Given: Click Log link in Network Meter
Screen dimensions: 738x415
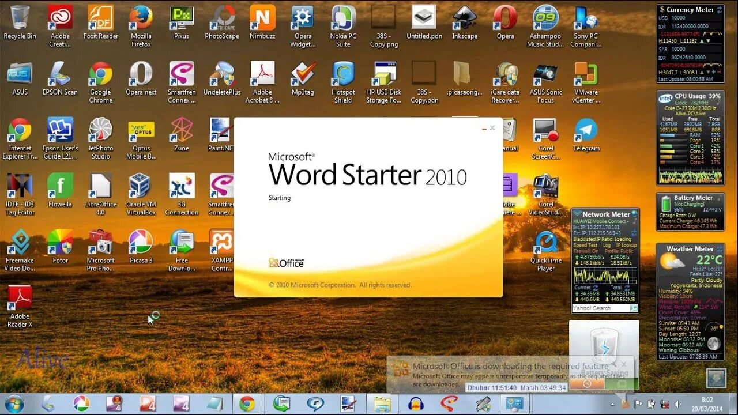Looking at the screenshot, I should pos(607,245).
